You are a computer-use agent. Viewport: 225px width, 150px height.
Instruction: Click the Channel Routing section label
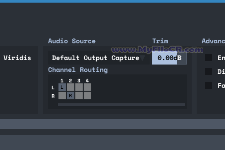click(78, 70)
